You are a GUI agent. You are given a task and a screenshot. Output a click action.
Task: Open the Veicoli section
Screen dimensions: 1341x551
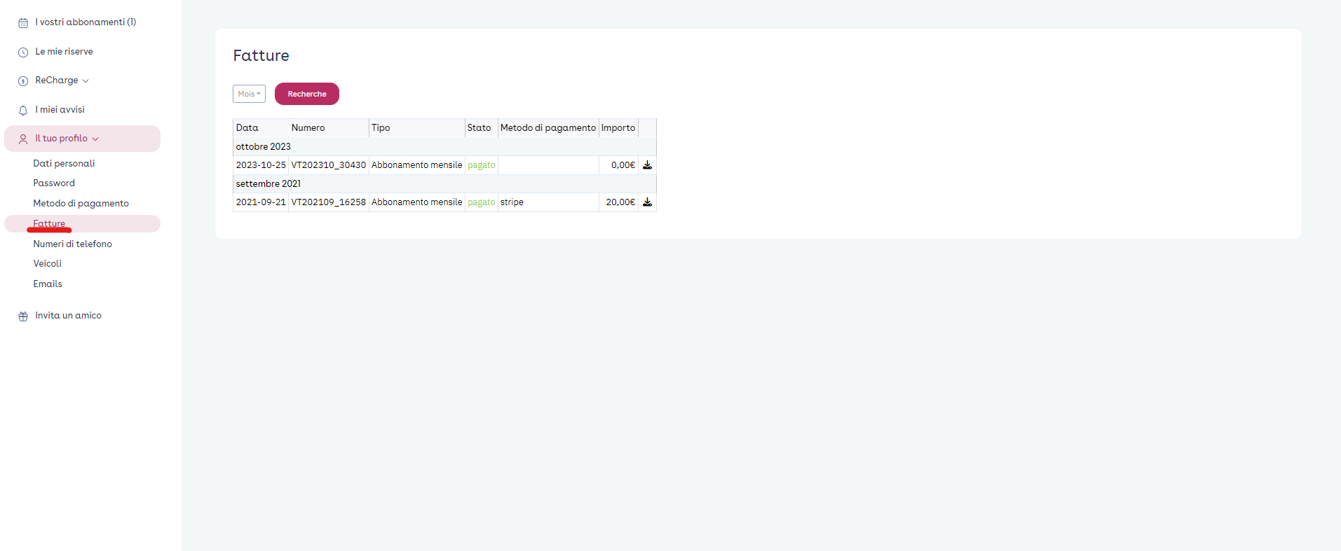point(47,263)
